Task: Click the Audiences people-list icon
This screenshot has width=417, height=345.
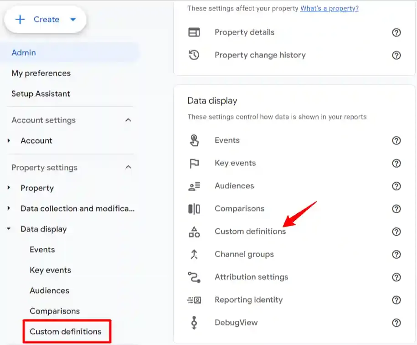Action: (x=194, y=186)
